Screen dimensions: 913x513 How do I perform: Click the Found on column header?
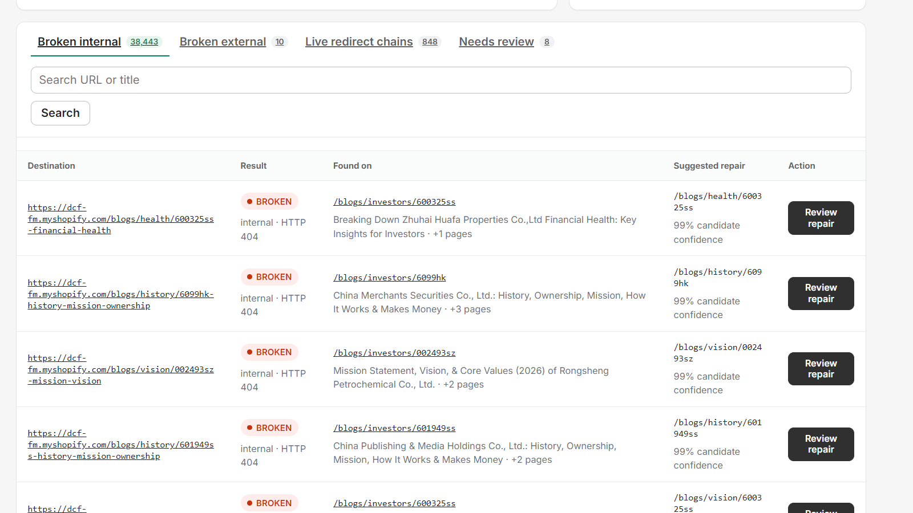point(352,166)
